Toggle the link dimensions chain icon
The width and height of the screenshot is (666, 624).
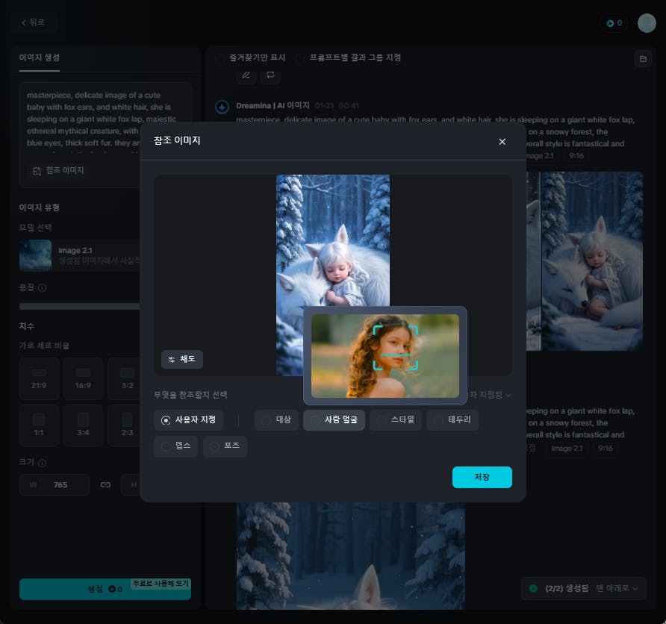(x=105, y=484)
